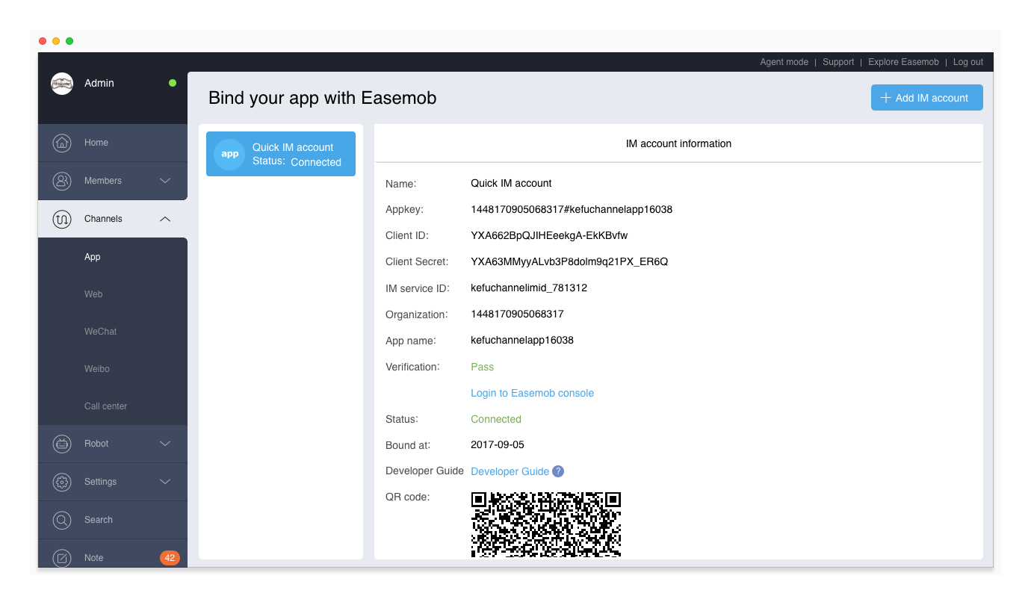Open the Call center submenu
1031x605 pixels.
[113, 406]
